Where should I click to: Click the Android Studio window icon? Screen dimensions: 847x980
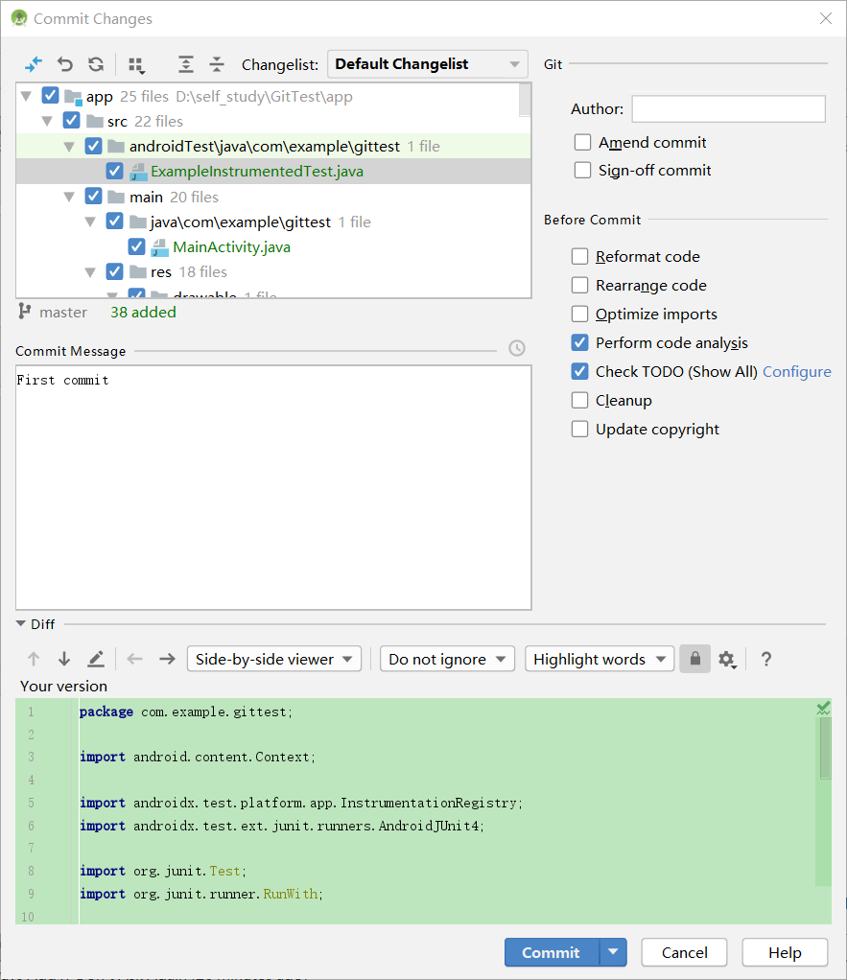pos(19,18)
